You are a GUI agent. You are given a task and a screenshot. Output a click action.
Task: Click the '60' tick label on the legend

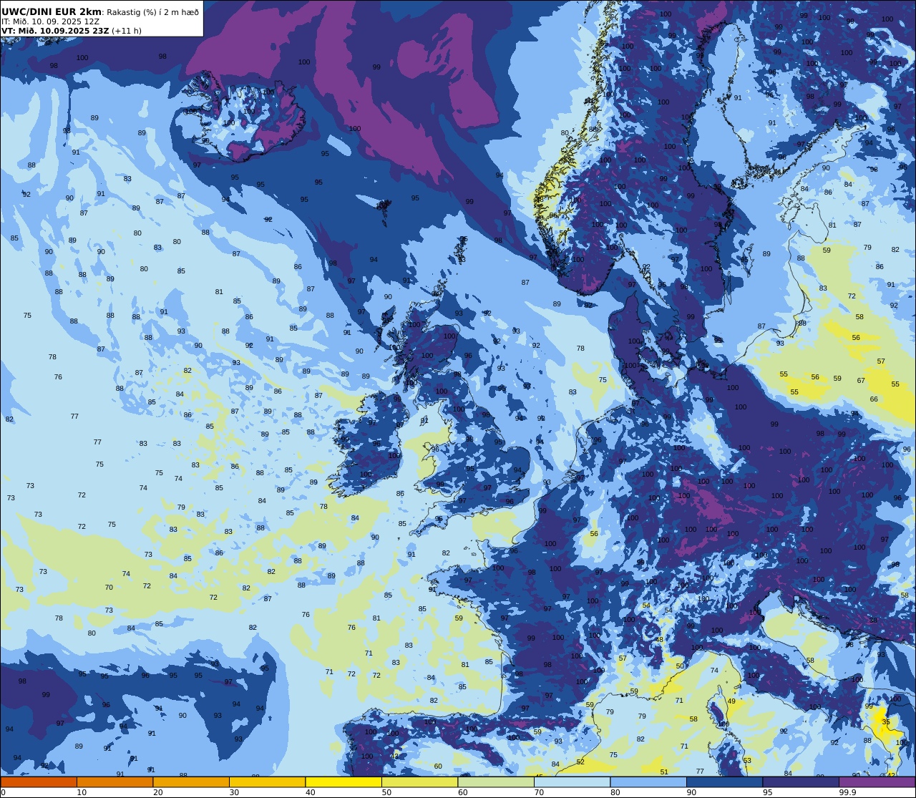point(462,792)
